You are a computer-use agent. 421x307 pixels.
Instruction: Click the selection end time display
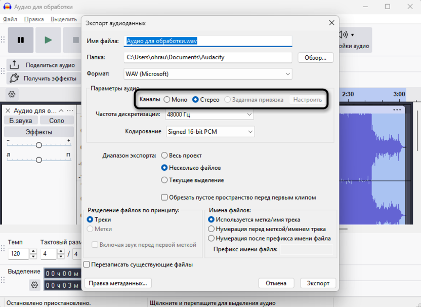(63, 285)
